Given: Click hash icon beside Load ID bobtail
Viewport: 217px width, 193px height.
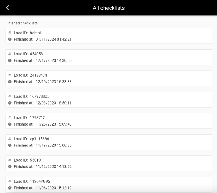Looking at the screenshot, I should 10,33.
